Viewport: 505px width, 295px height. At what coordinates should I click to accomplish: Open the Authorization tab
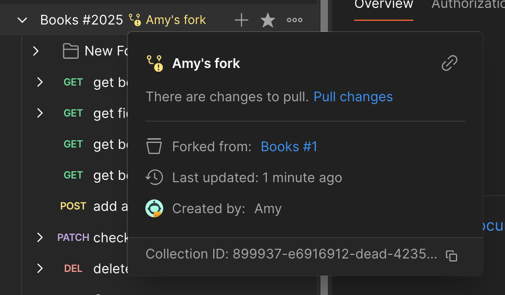[x=467, y=5]
